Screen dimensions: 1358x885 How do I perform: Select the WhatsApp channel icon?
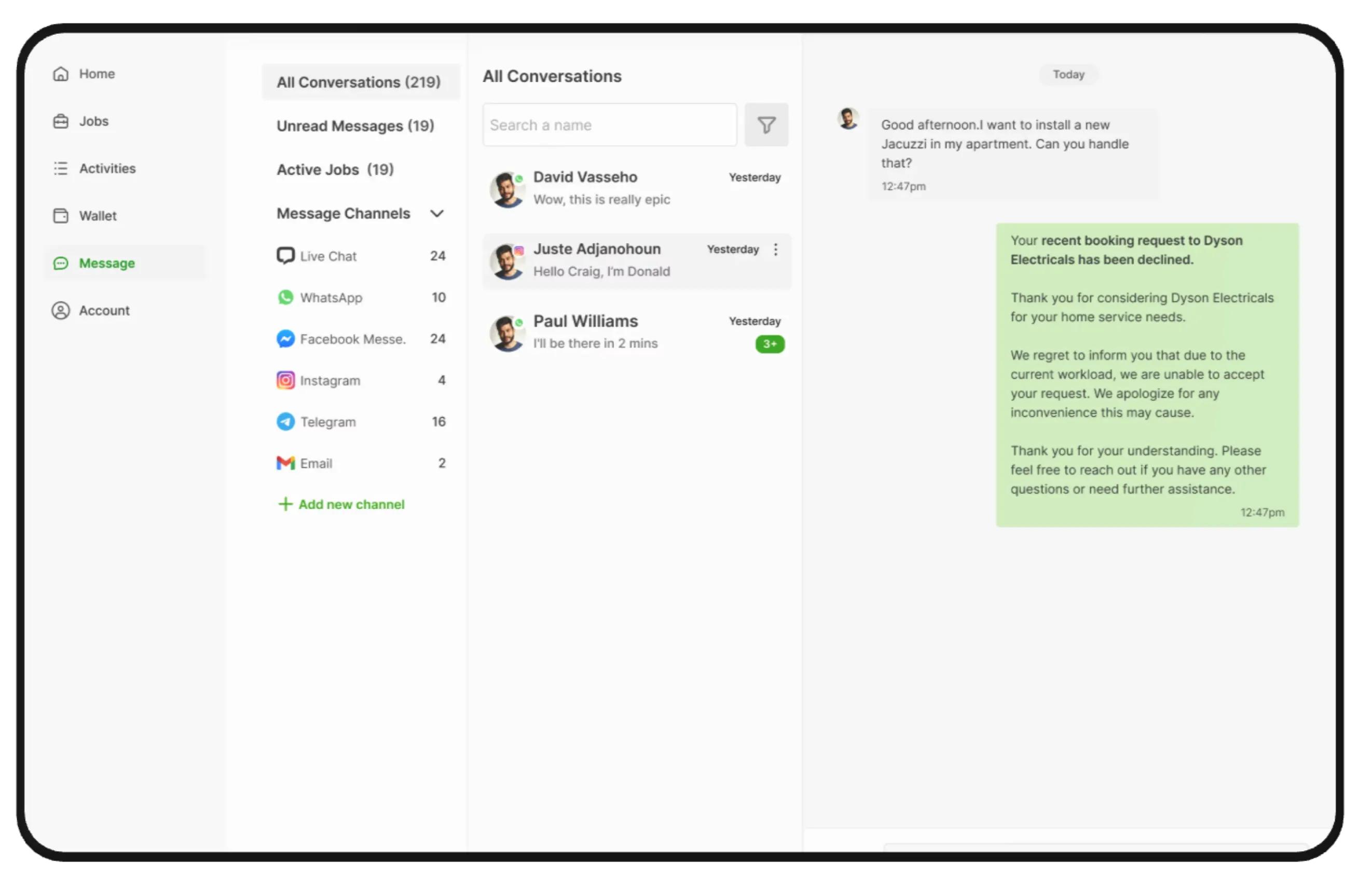(x=285, y=298)
